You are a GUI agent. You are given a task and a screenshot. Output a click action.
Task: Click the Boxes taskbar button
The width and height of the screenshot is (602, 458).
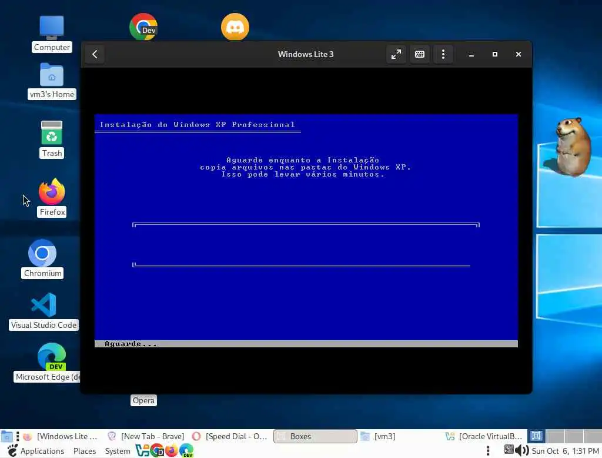point(315,436)
